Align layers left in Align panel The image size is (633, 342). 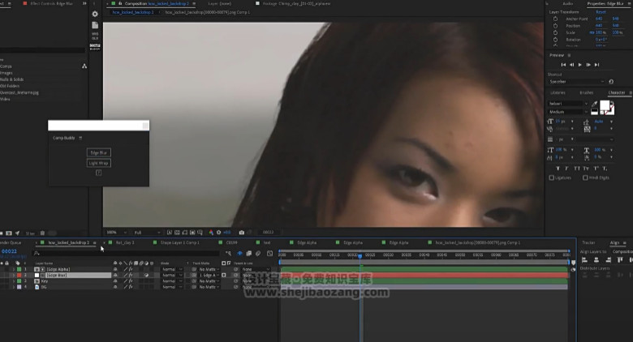(x=584, y=260)
